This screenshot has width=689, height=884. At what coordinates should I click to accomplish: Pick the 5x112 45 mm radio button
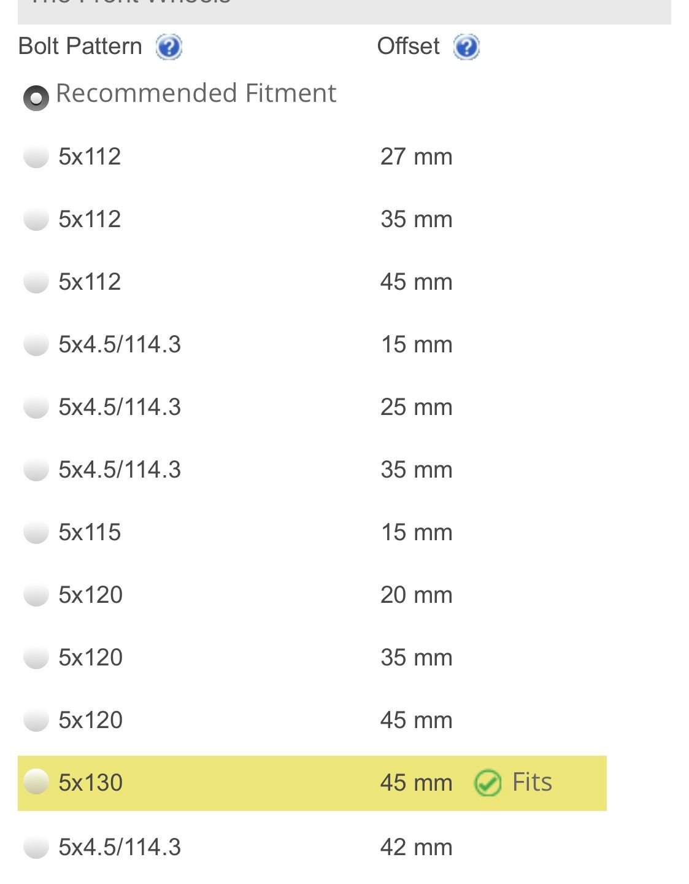(36, 282)
